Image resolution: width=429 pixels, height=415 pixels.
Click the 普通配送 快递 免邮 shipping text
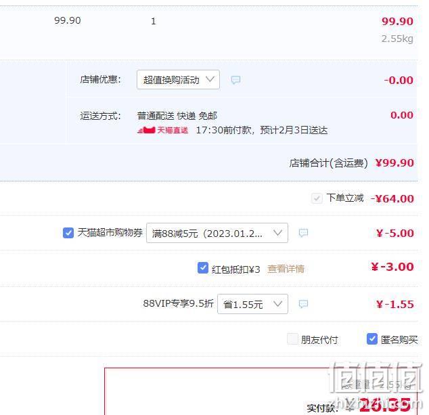click(x=177, y=116)
